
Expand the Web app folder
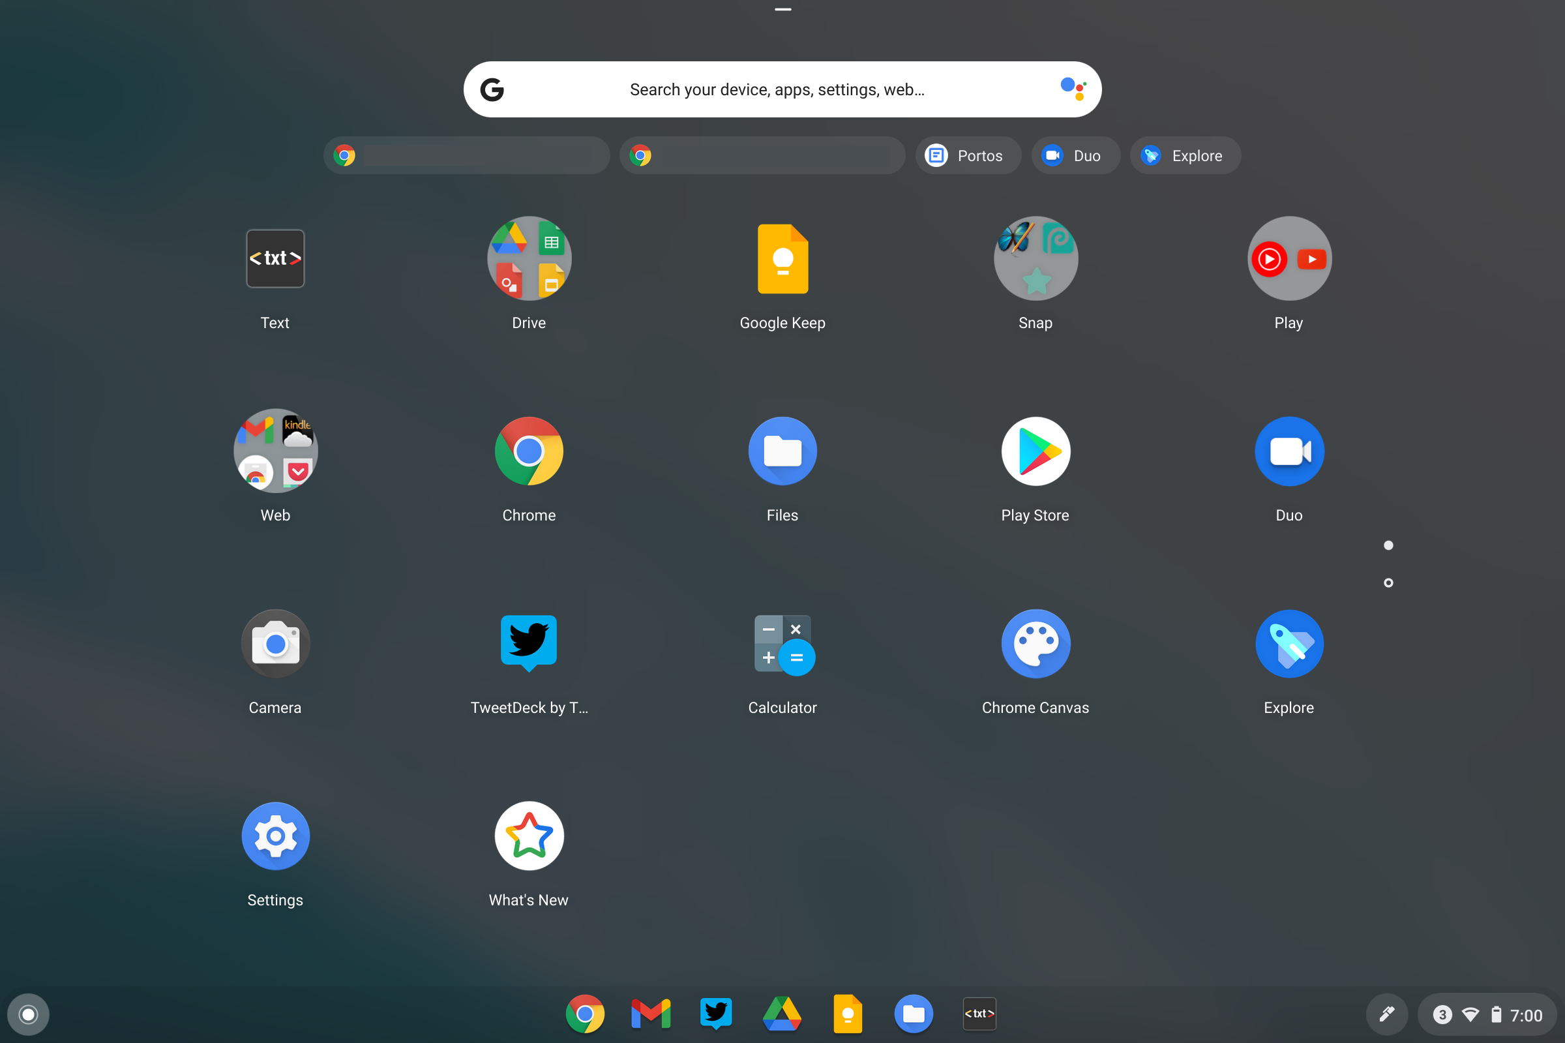[x=275, y=451]
